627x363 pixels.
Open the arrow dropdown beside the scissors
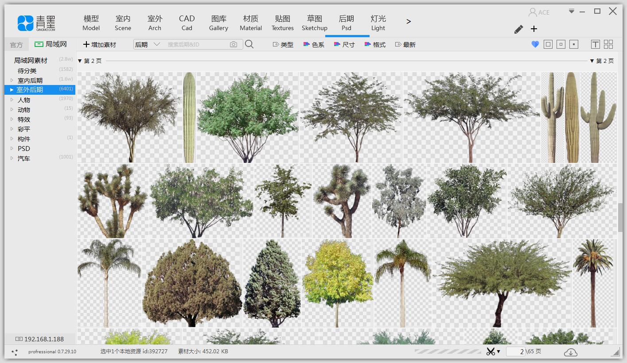click(x=498, y=351)
